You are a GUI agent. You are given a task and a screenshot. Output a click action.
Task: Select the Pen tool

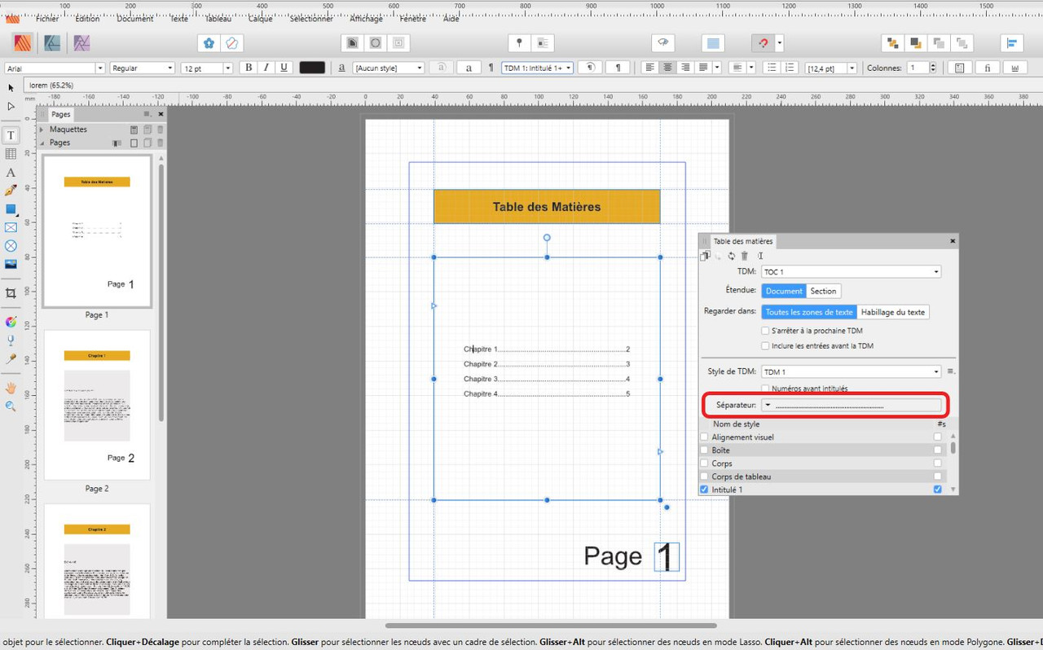pos(11,191)
